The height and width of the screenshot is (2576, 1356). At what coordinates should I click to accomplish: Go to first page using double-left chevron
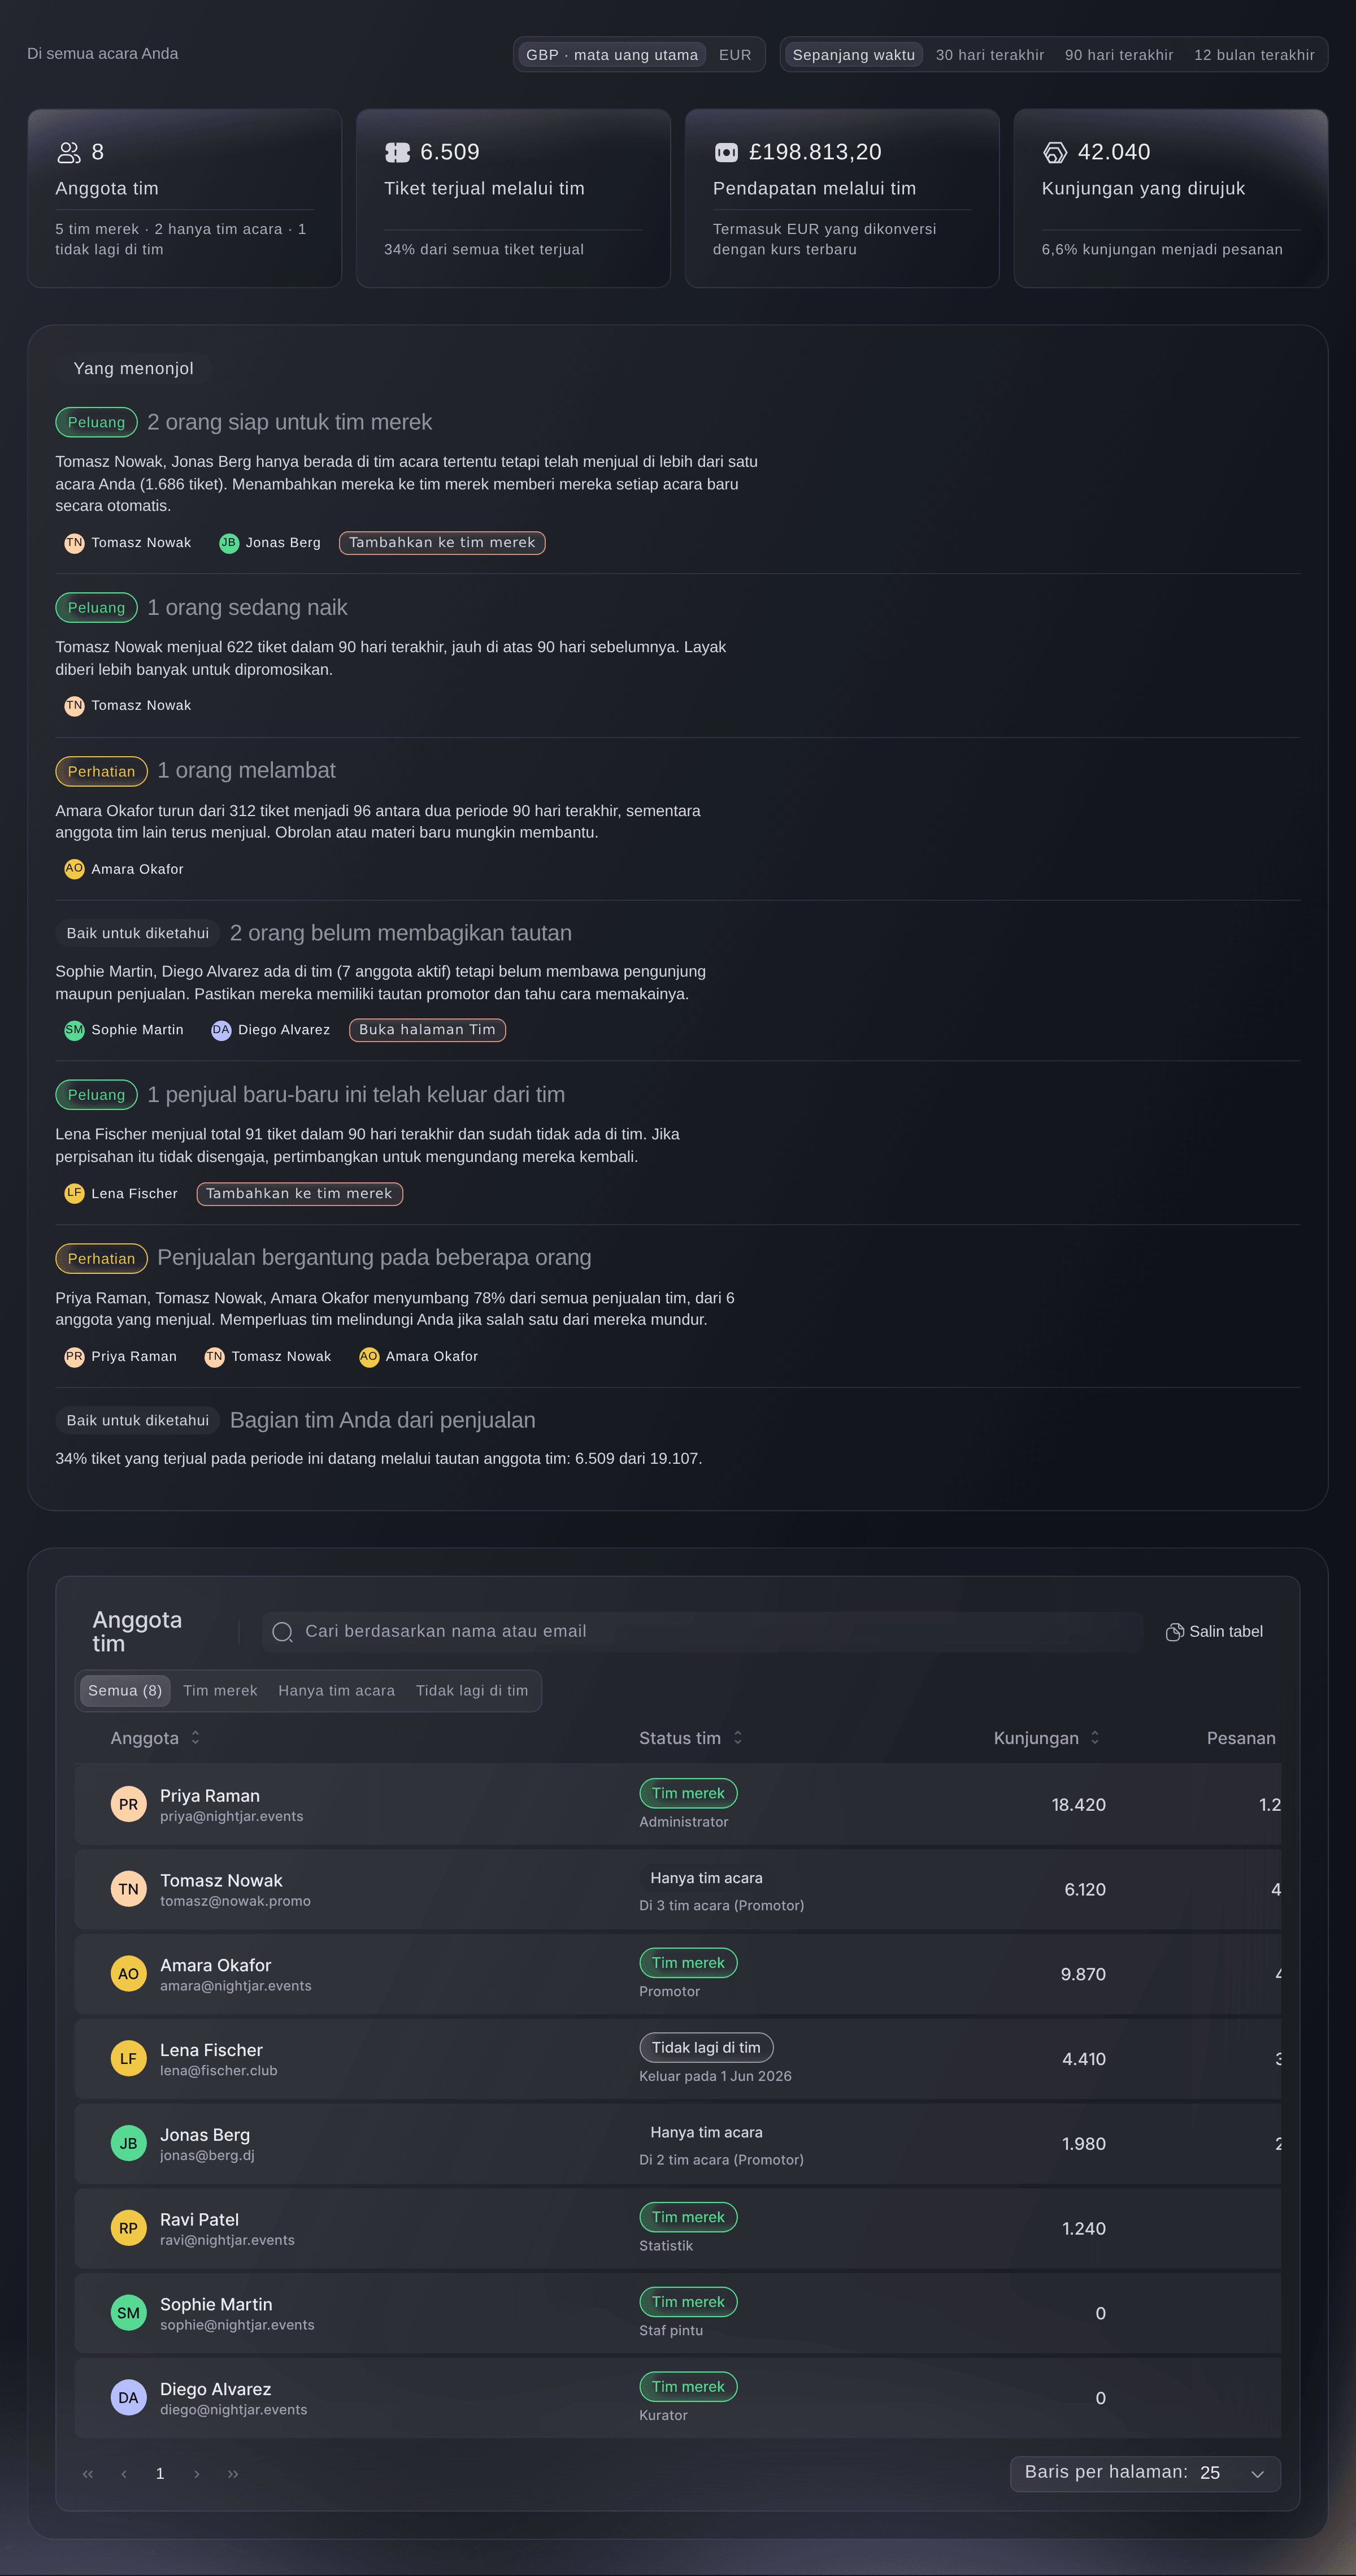(88, 2473)
